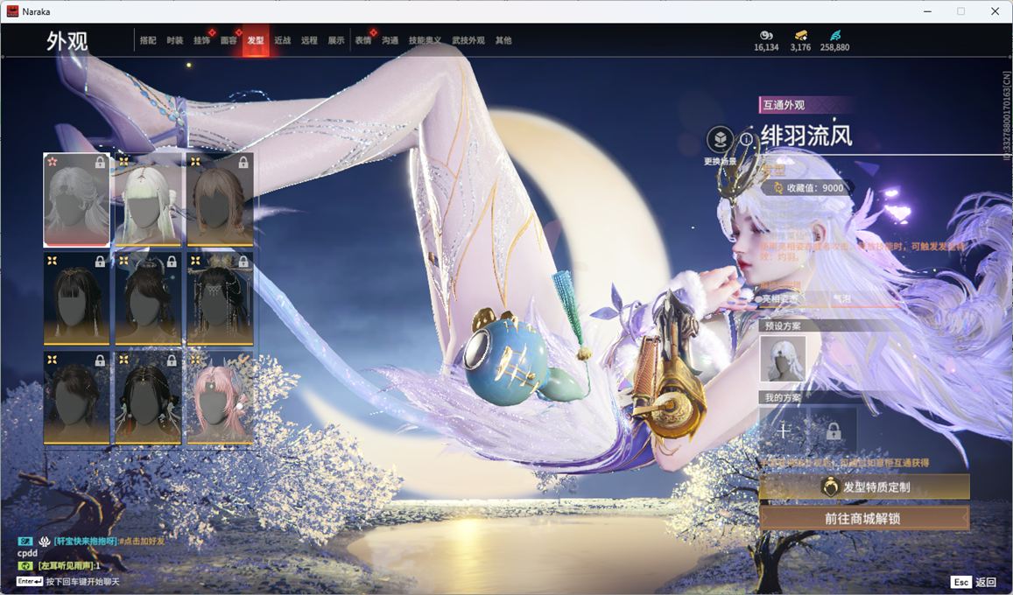Click the 发型特质定制 button
The width and height of the screenshot is (1013, 595).
tap(864, 486)
